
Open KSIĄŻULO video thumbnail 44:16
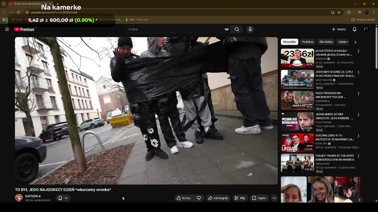coord(297,58)
